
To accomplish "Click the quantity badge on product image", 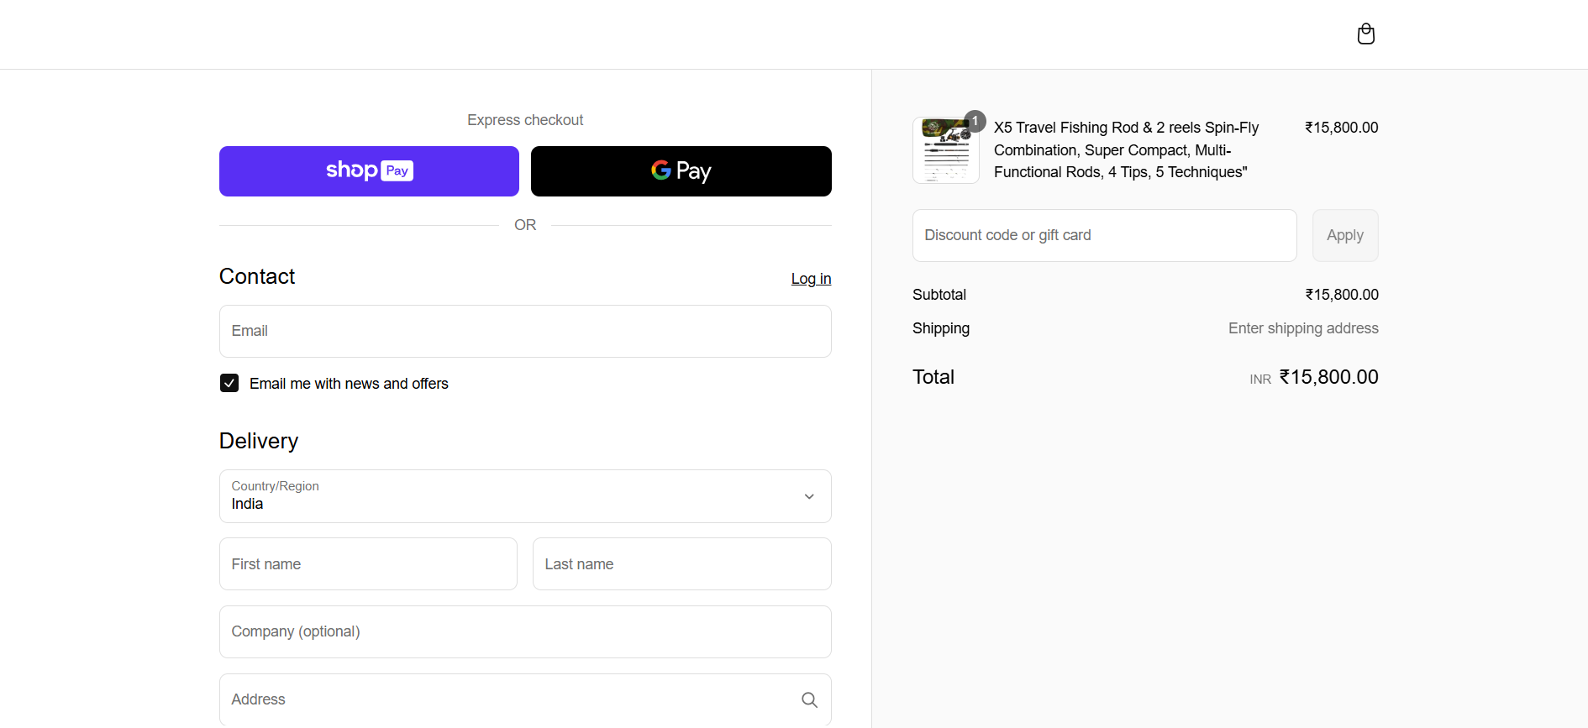I will click(x=975, y=121).
